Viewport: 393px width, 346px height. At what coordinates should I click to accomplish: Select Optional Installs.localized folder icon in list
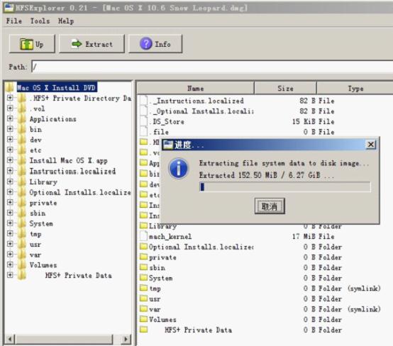coord(144,247)
